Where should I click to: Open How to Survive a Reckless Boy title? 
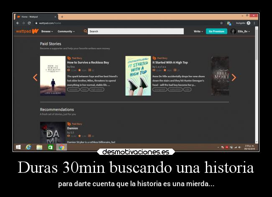pos(88,63)
